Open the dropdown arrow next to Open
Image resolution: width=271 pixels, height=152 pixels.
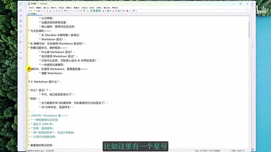click(x=36, y=11)
